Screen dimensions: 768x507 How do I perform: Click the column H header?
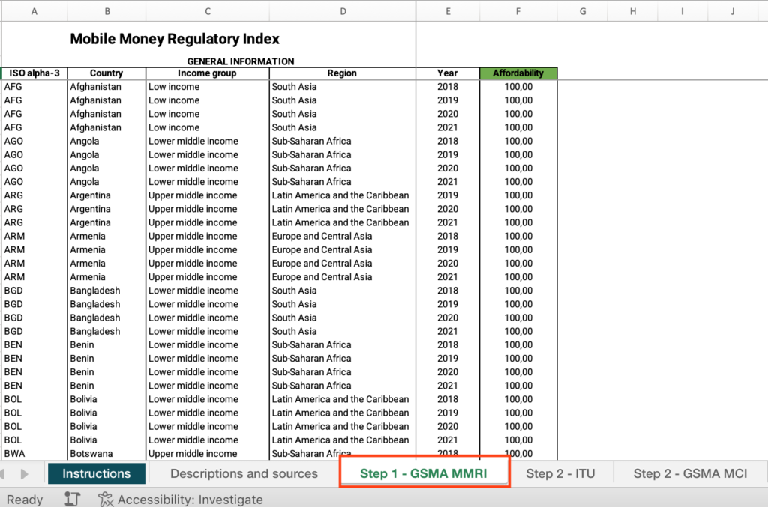point(633,11)
